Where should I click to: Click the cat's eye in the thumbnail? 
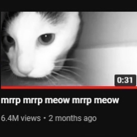tap(47, 39)
